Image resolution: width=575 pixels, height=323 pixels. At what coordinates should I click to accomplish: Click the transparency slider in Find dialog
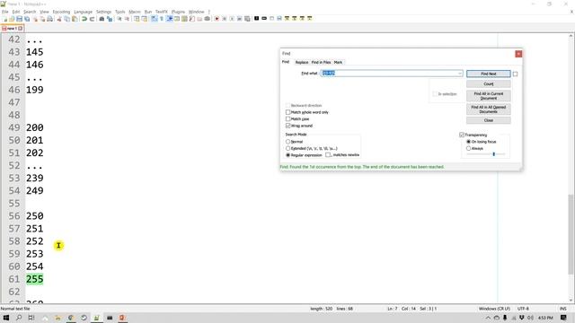click(485, 154)
